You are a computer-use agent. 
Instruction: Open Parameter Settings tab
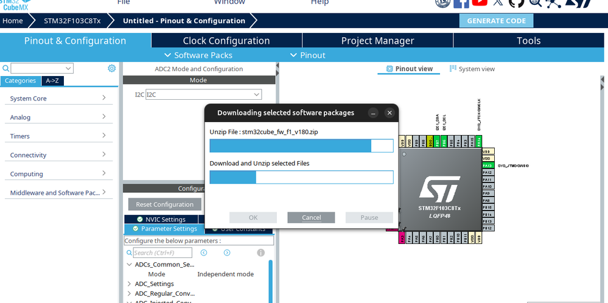(164, 229)
